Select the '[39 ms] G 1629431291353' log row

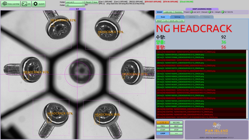coord(201,54)
